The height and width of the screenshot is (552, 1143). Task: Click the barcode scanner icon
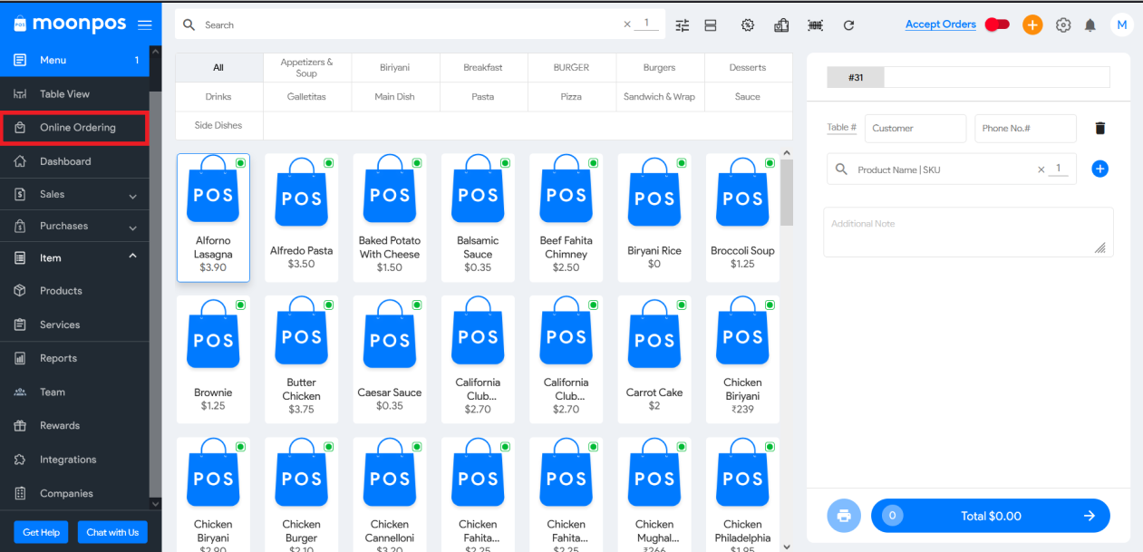point(815,25)
